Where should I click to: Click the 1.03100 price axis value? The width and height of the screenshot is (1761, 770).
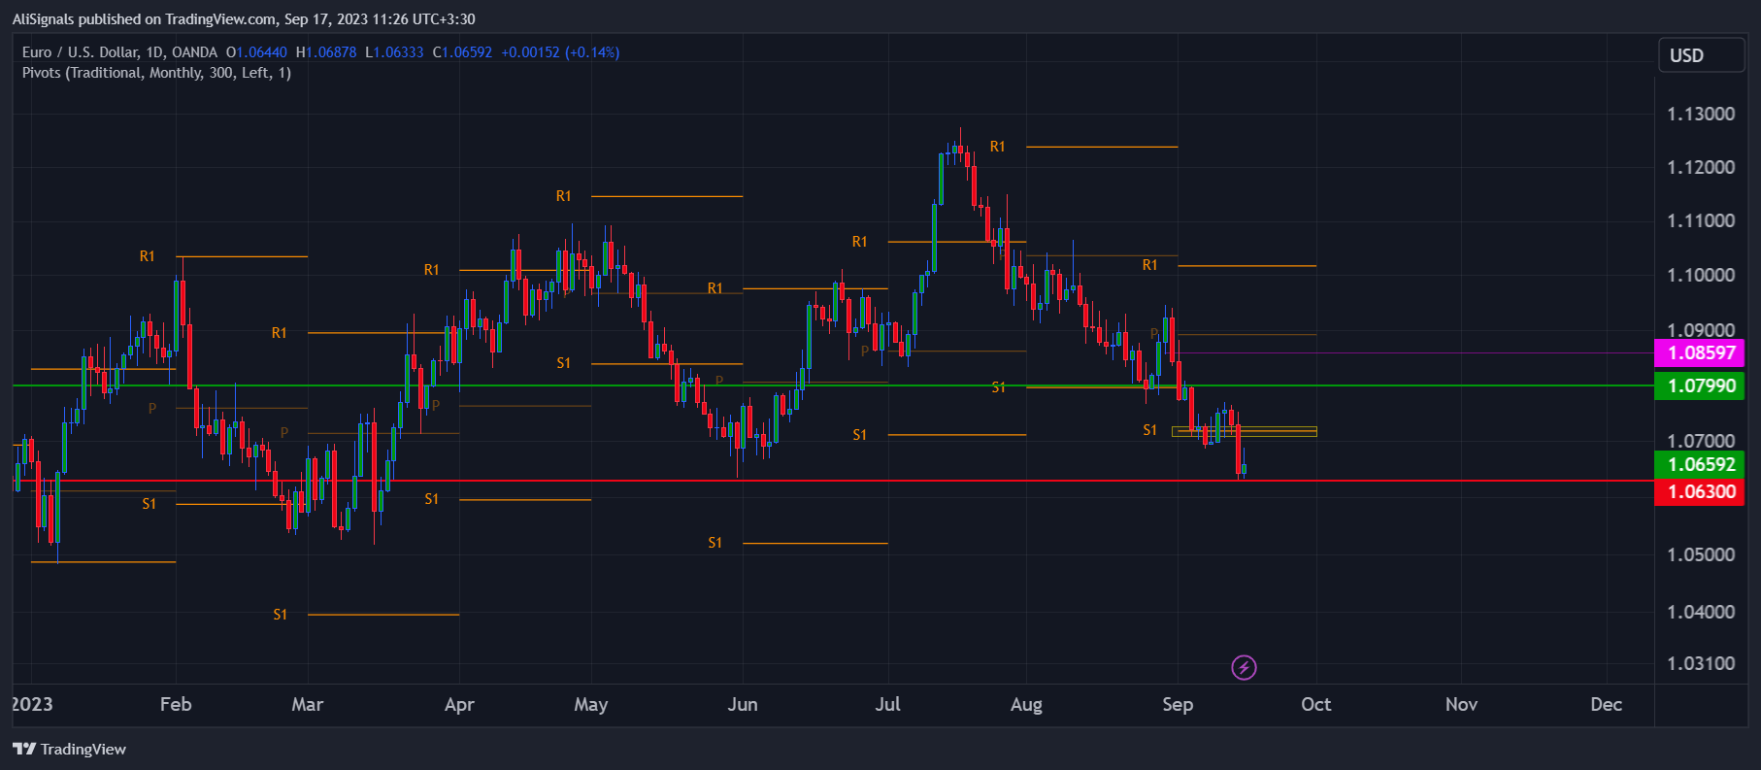[1701, 663]
